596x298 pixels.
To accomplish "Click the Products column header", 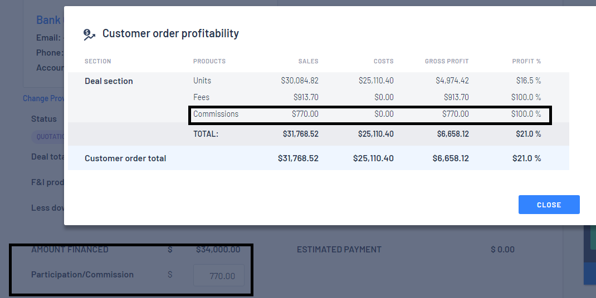I will (209, 61).
